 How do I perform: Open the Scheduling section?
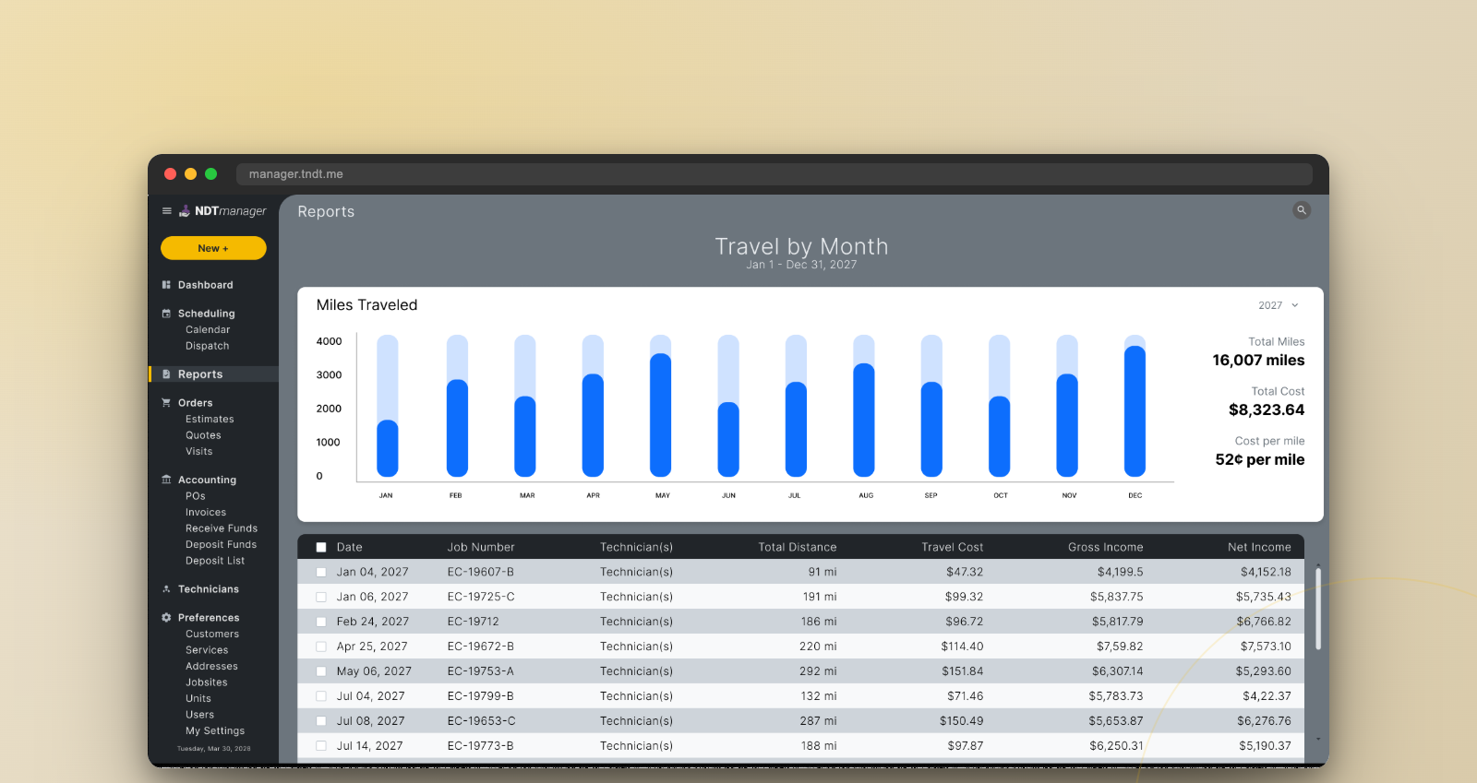pyautogui.click(x=206, y=314)
